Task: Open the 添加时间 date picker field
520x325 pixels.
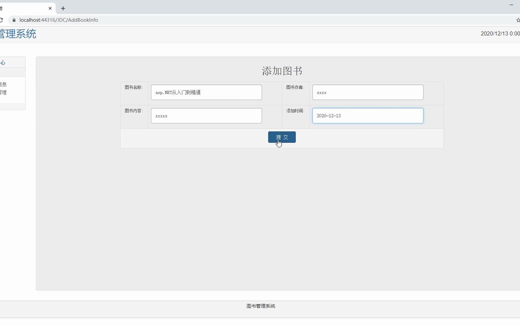Action: 368,116
